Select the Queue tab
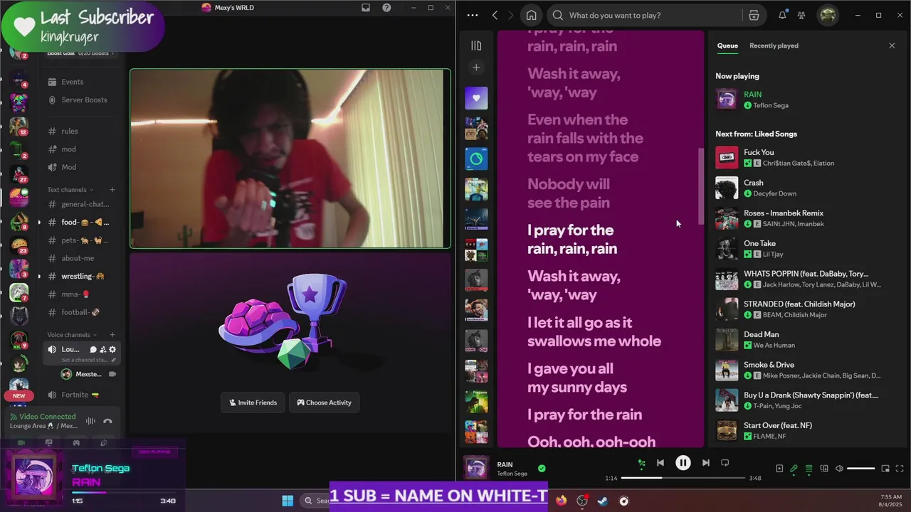 click(727, 46)
